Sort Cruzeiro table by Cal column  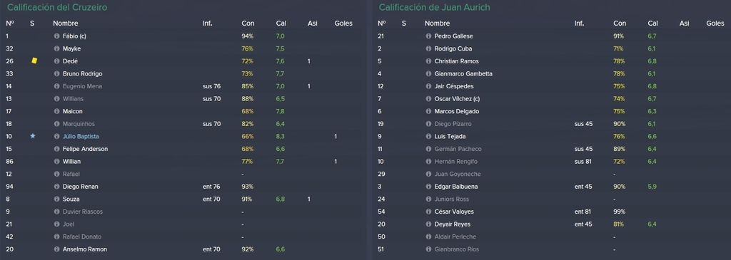pyautogui.click(x=281, y=24)
